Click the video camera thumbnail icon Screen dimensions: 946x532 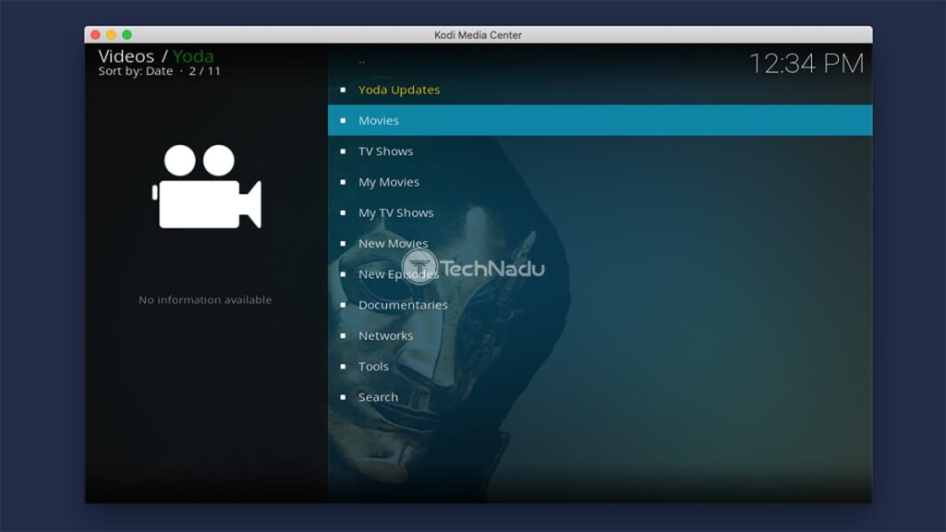[x=206, y=187]
